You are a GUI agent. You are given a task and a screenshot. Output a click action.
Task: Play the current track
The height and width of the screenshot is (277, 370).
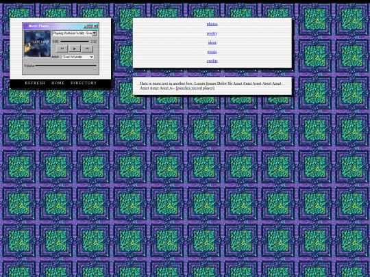tap(75, 49)
